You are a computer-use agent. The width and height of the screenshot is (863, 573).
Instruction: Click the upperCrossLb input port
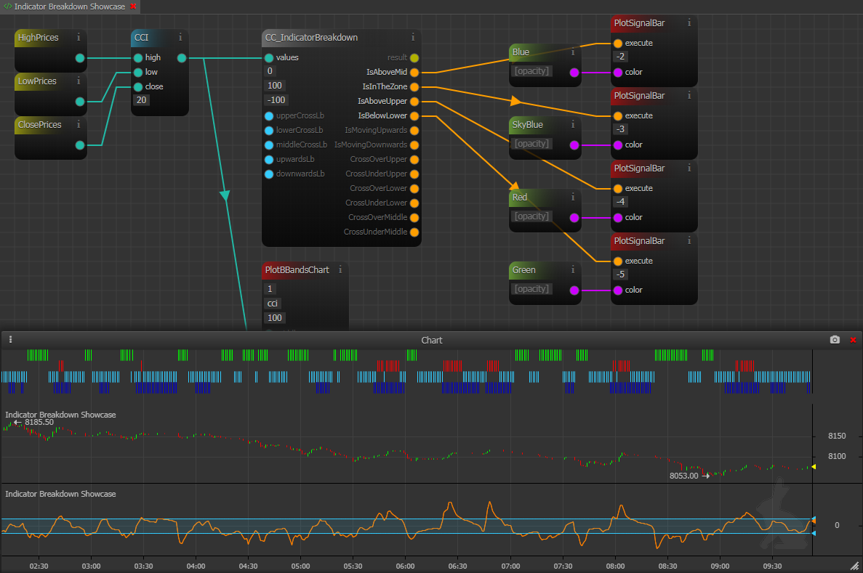(x=269, y=116)
